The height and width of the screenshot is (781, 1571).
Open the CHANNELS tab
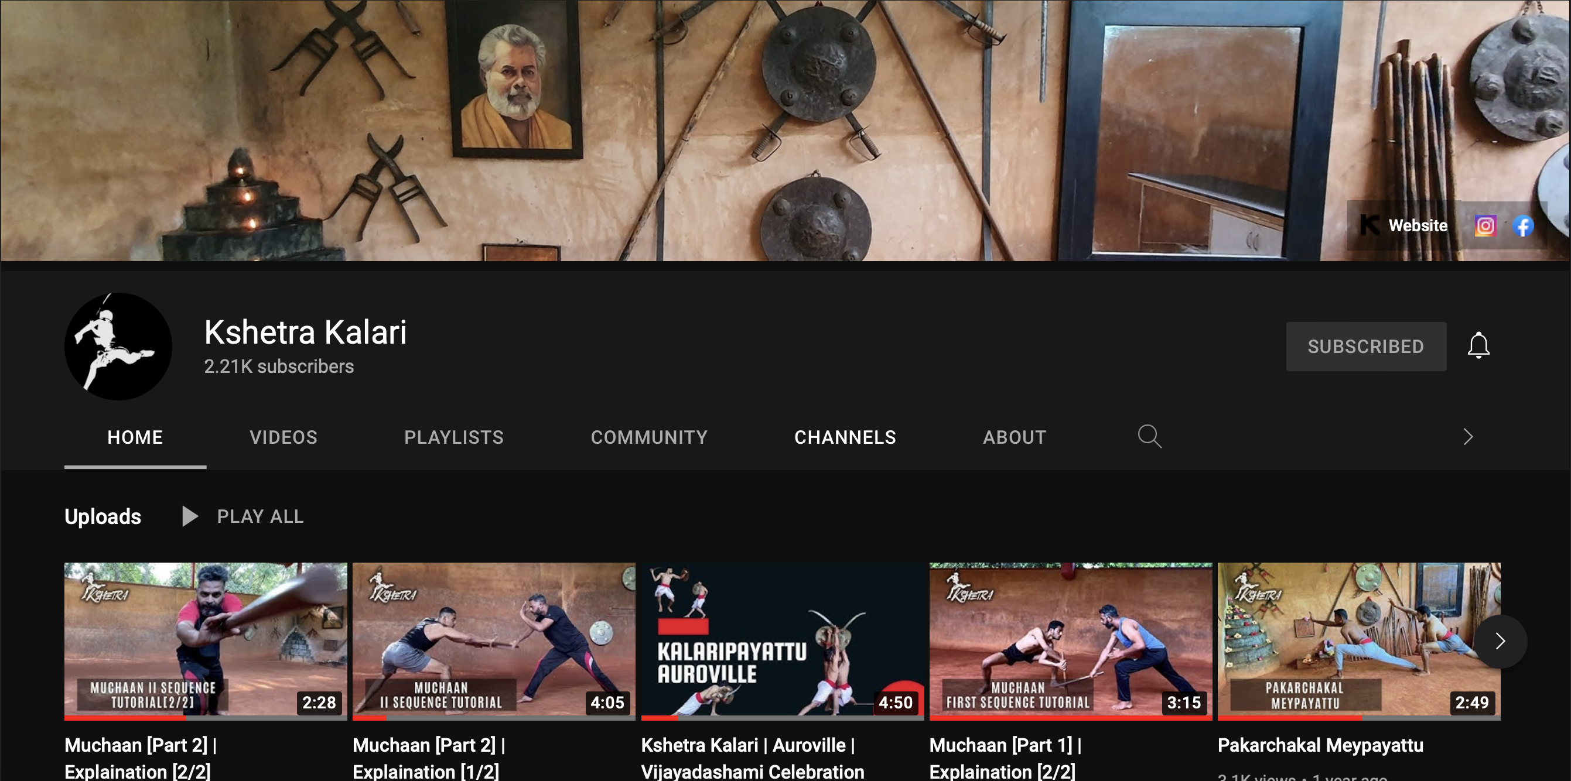click(845, 437)
